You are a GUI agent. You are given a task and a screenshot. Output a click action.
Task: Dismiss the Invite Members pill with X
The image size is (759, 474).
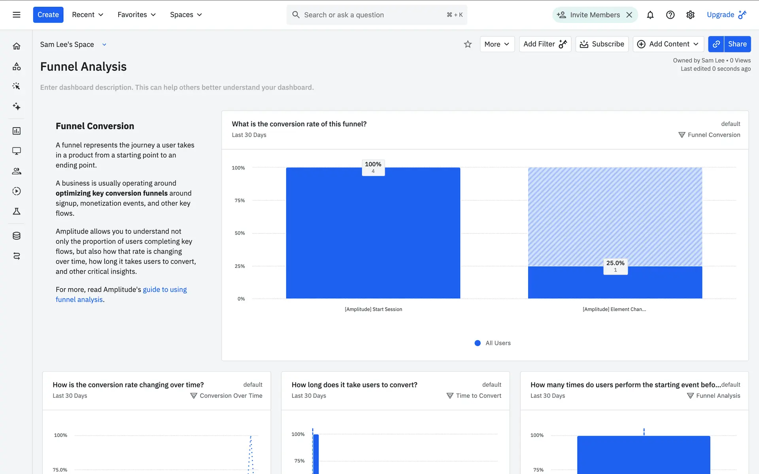[629, 15]
